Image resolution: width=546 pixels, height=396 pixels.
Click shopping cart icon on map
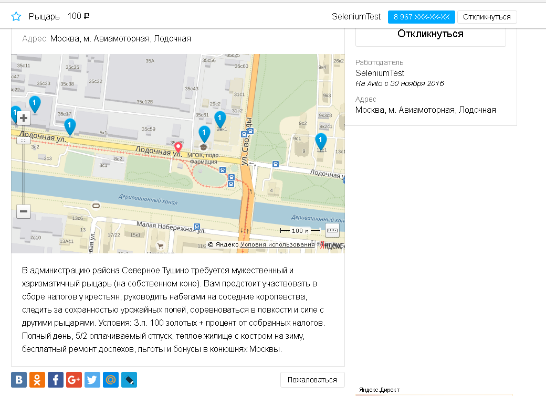(x=160, y=245)
